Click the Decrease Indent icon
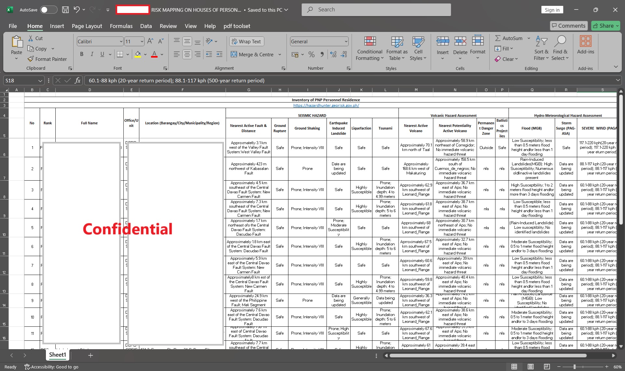Image resolution: width=625 pixels, height=371 pixels. (209, 54)
